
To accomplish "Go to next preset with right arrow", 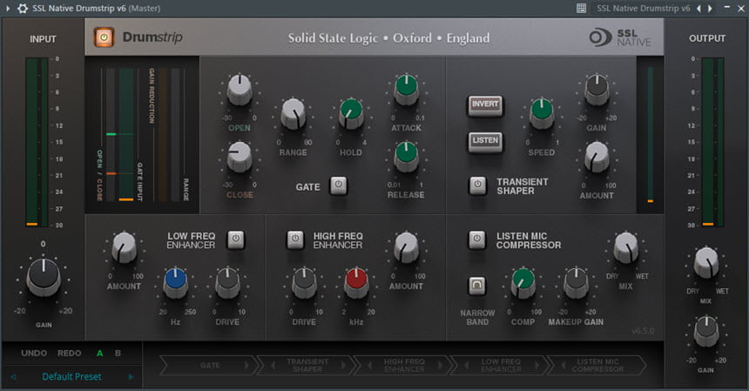I will [x=131, y=377].
